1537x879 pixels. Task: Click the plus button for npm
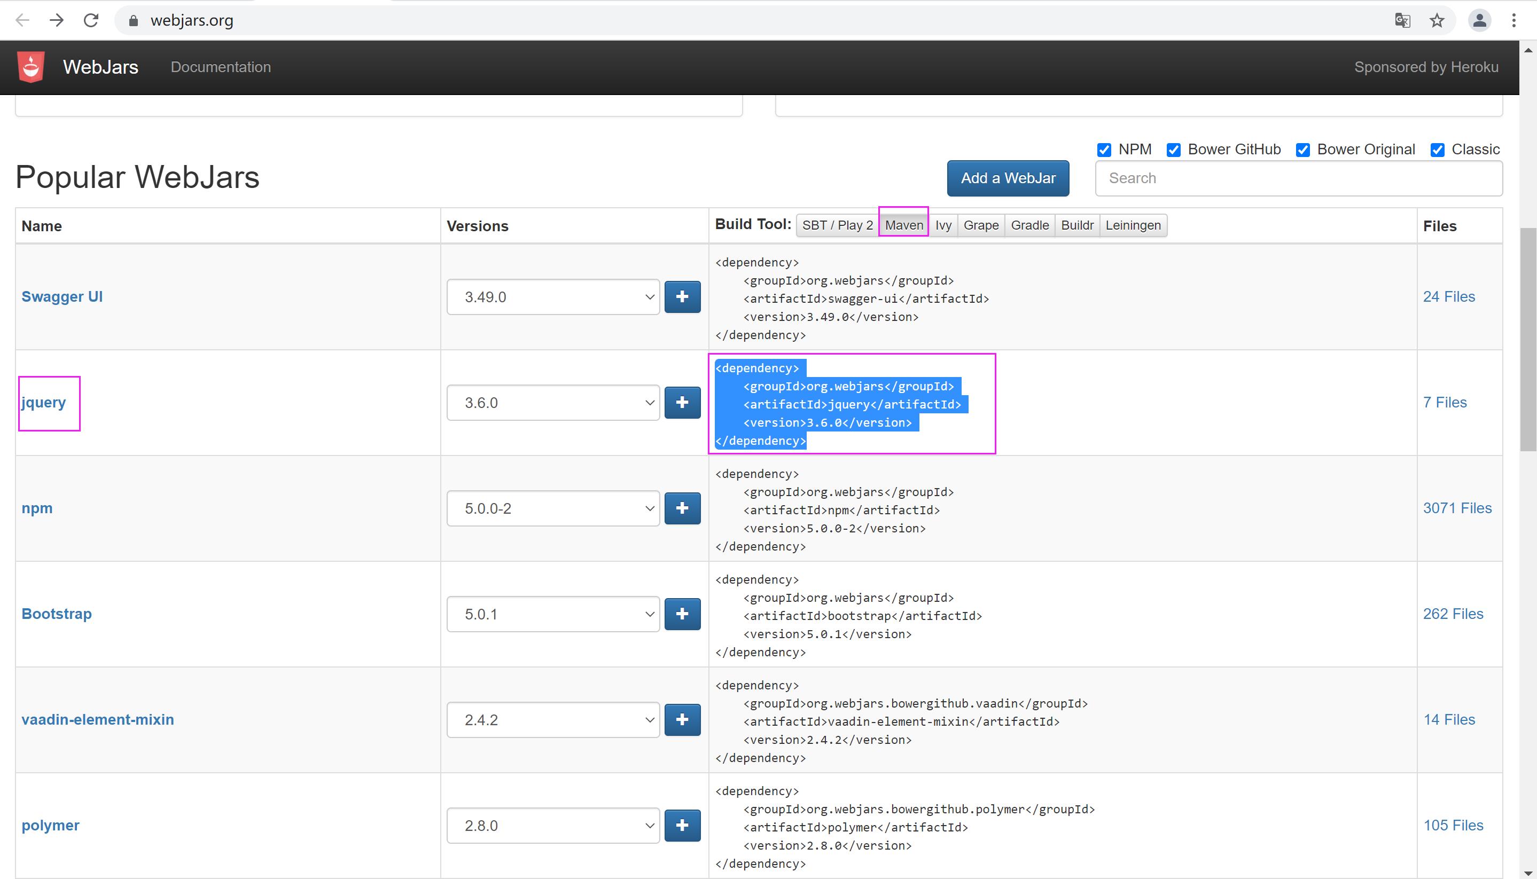click(x=682, y=508)
